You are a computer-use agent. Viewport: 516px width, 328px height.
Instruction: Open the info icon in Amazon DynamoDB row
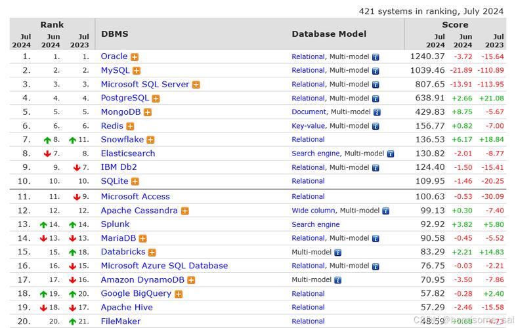(x=337, y=280)
